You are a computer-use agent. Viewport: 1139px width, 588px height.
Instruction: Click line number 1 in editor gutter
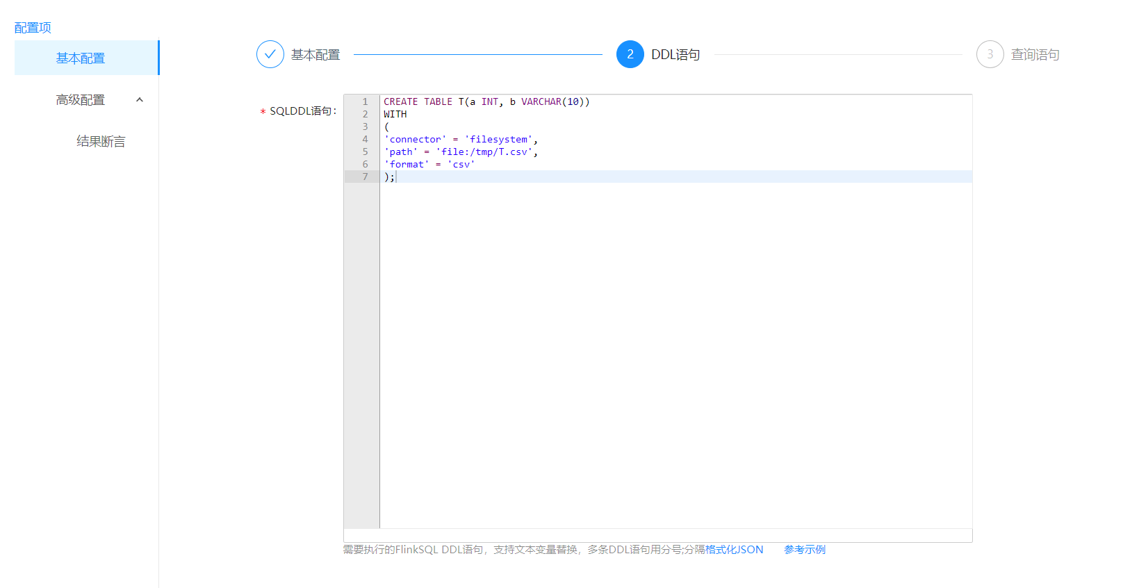(365, 102)
